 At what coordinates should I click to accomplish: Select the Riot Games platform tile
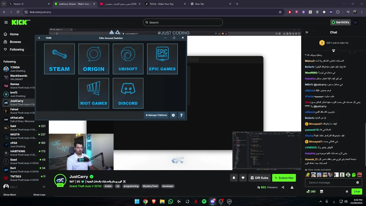coord(94,93)
